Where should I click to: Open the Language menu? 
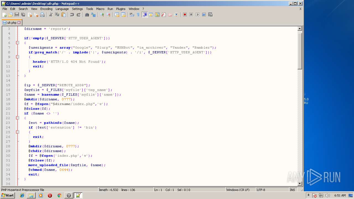coord(62,9)
